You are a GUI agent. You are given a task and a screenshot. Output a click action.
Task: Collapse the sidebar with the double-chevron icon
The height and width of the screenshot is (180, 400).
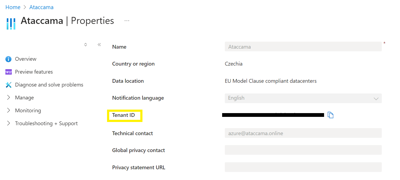click(x=99, y=45)
